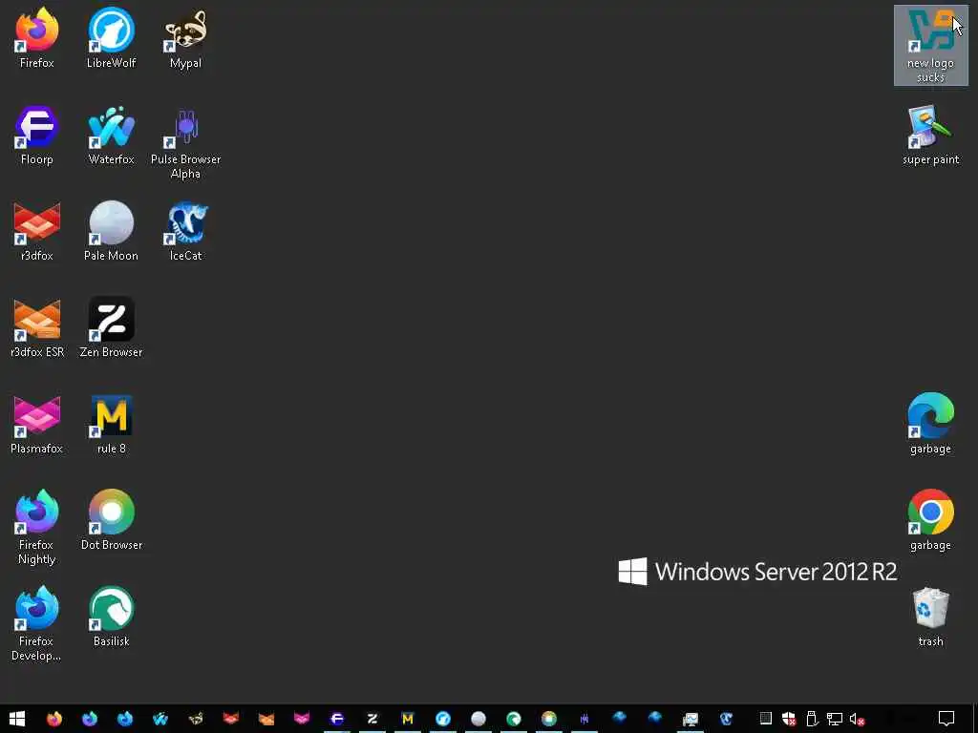978x733 pixels.
Task: Click the Pulse Browser Alpha desktop shortcut
Action: click(x=185, y=141)
